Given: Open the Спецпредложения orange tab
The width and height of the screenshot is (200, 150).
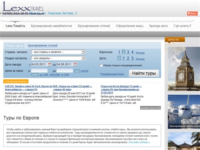Looking at the screenshot, I should (x=16, y=81).
